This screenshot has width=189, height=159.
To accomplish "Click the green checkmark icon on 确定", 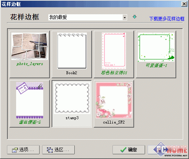I will [123, 150].
